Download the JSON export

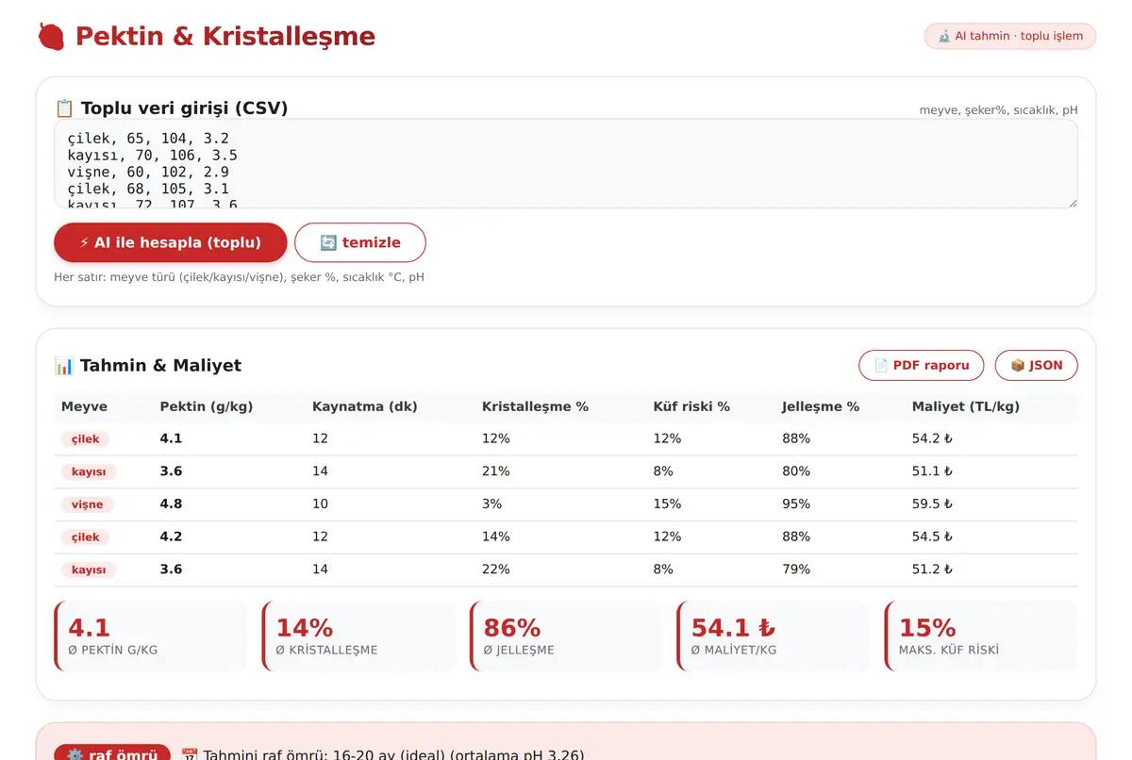(x=1036, y=365)
